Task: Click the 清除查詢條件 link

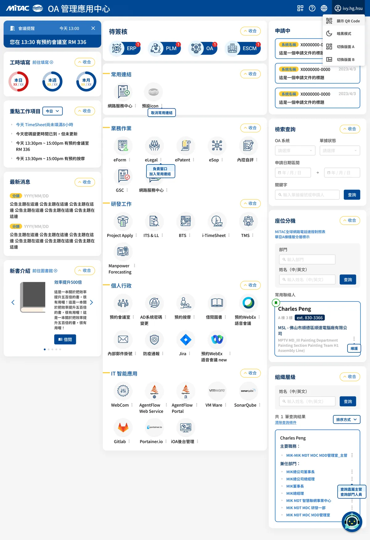Action: 286,423
